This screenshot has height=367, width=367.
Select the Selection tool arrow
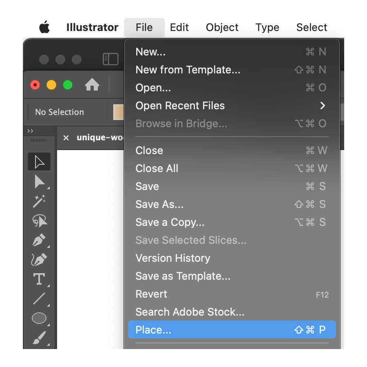39,161
